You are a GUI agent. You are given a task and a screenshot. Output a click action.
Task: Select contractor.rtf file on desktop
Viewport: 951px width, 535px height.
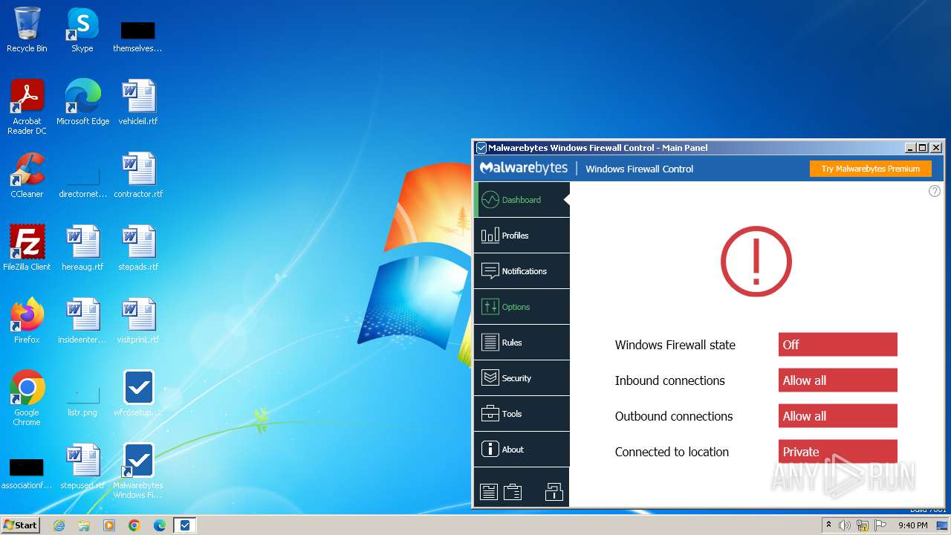coord(138,175)
